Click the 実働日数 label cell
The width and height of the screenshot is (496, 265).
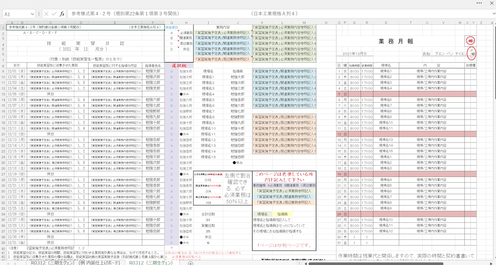(x=208, y=225)
